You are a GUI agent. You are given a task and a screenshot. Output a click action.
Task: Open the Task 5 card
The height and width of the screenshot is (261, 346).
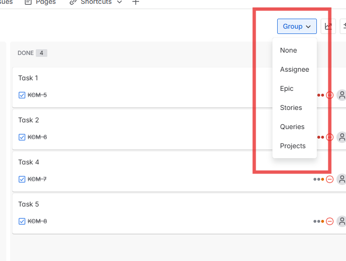[179, 214]
